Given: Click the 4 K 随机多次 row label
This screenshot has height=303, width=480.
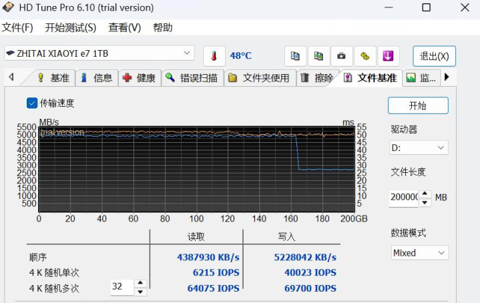Looking at the screenshot, I should click(54, 288).
